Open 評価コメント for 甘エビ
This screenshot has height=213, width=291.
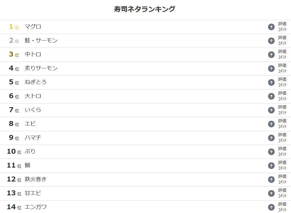click(x=282, y=193)
